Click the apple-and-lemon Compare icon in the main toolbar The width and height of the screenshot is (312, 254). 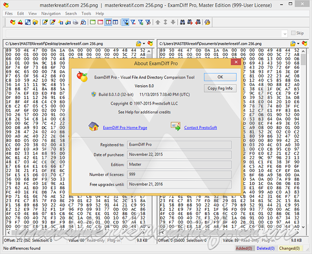[13, 22]
